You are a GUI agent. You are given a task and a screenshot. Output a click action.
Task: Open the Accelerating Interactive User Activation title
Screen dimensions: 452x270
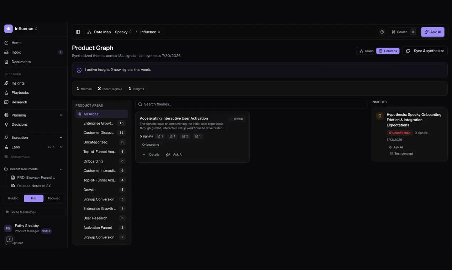click(x=174, y=118)
